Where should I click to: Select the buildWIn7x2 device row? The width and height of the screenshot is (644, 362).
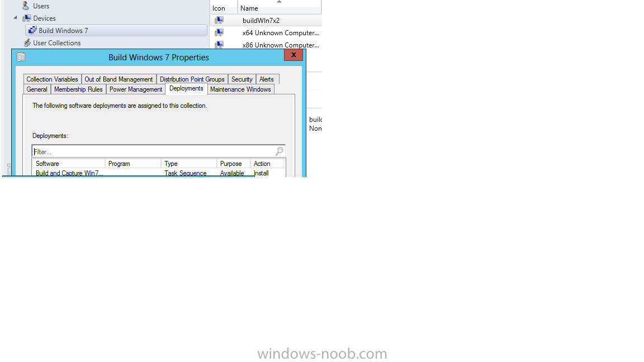click(x=266, y=20)
